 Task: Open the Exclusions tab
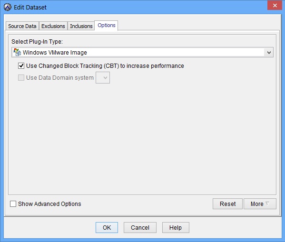click(53, 26)
